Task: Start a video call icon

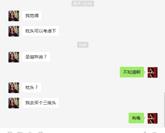Action: coord(154,133)
